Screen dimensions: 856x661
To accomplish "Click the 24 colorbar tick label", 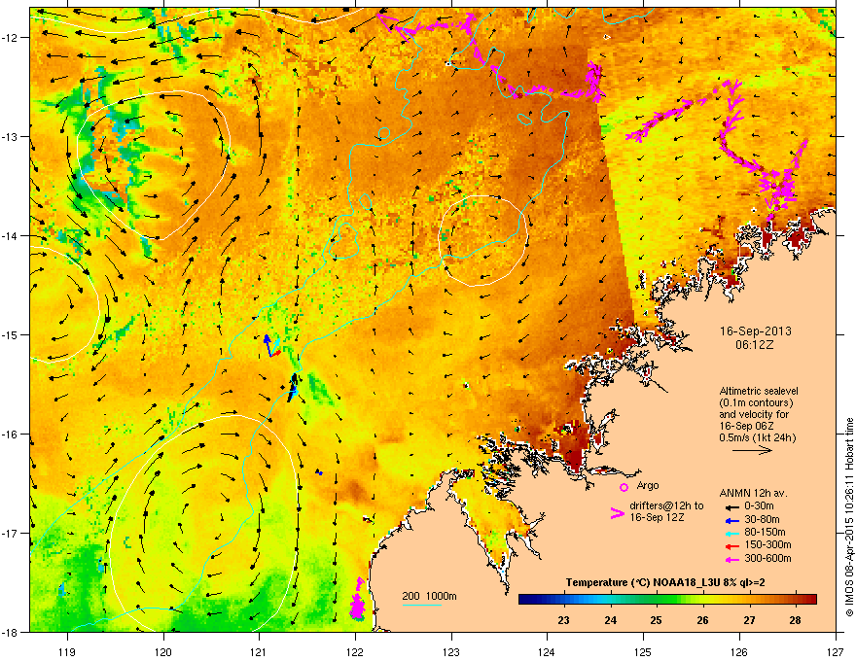I will point(610,620).
